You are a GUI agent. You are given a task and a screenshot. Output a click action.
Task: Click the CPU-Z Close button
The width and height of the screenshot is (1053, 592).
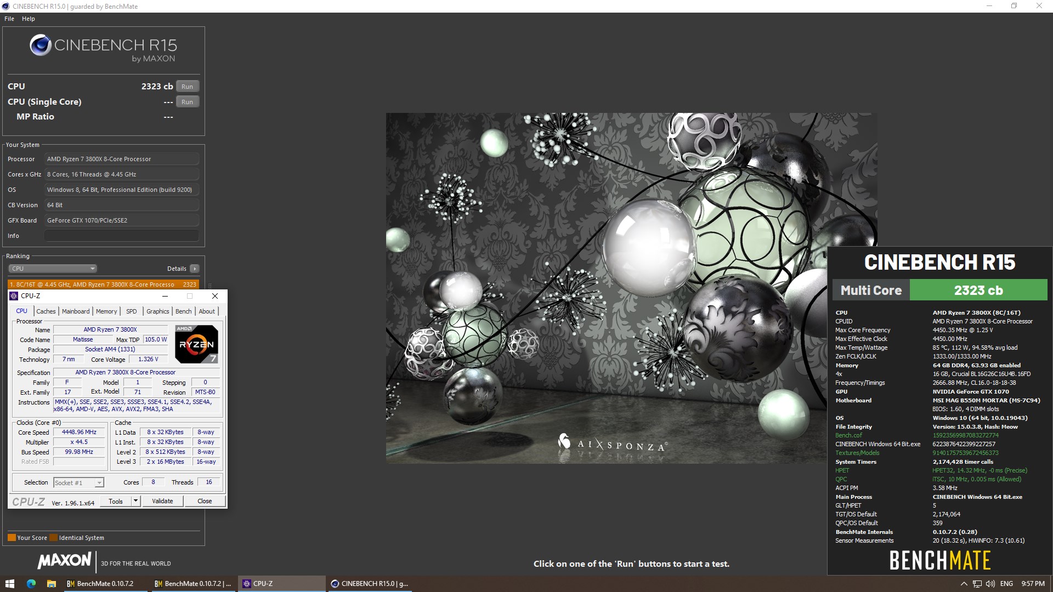[205, 502]
